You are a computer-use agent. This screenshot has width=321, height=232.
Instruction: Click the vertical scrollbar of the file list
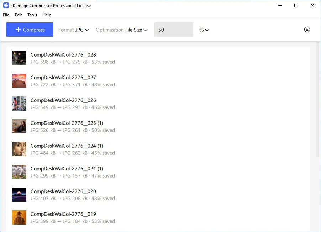click(x=318, y=99)
